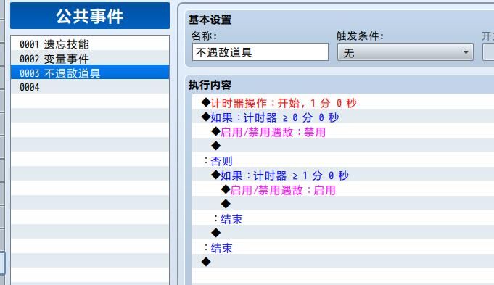The width and height of the screenshot is (494, 285).
Task: Select common event 0003 不遇敌道具
Action: pos(90,73)
